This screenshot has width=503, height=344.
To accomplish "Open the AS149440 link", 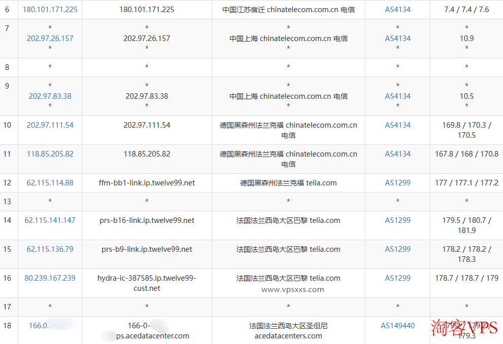I will (x=398, y=326).
